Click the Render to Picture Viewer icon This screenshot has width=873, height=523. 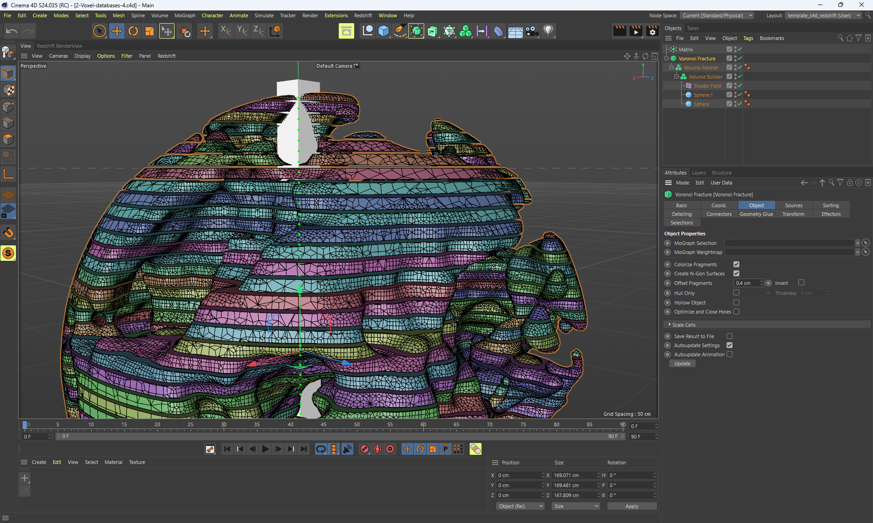click(636, 31)
